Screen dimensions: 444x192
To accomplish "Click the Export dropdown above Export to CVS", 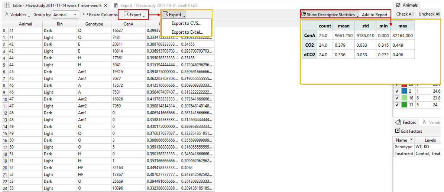I will point(174,14).
